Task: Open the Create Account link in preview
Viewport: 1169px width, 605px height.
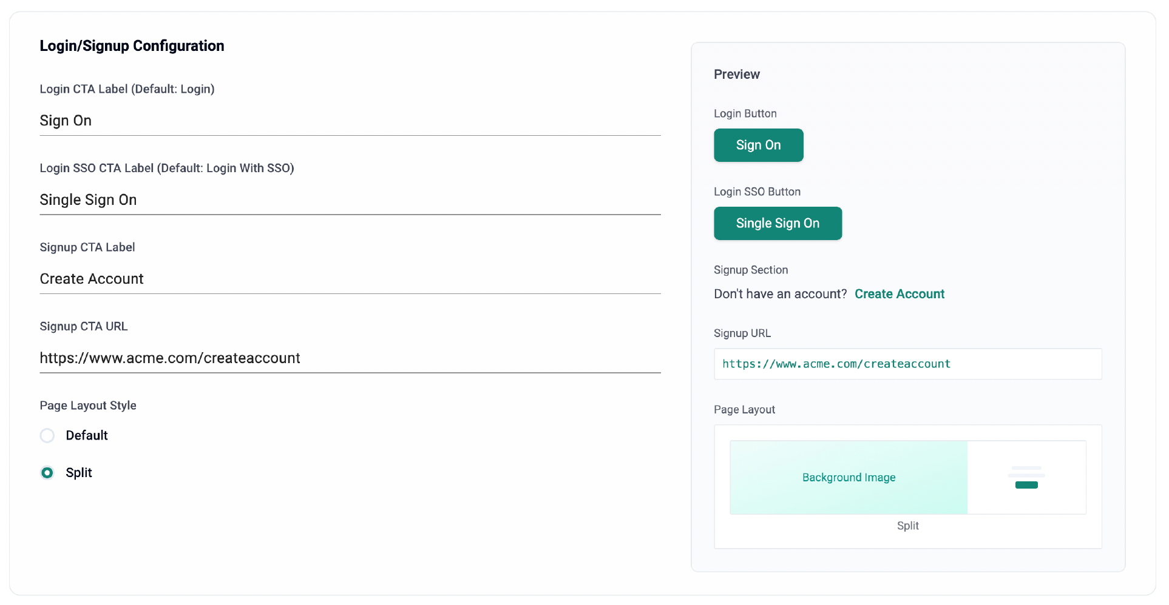Action: tap(900, 294)
